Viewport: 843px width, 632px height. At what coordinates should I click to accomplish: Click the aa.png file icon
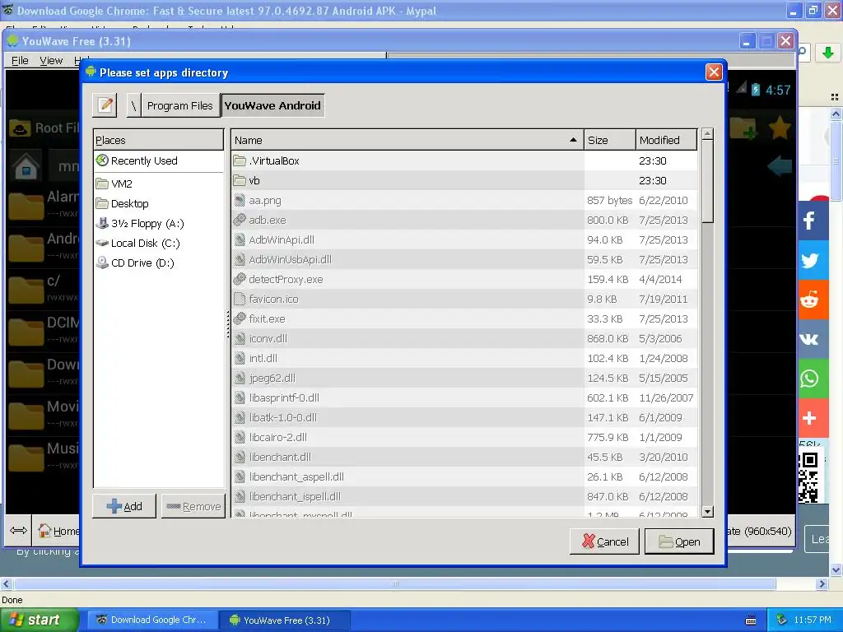(x=240, y=201)
